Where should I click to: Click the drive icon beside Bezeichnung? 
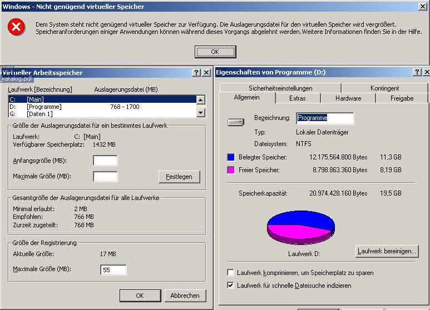pos(236,122)
